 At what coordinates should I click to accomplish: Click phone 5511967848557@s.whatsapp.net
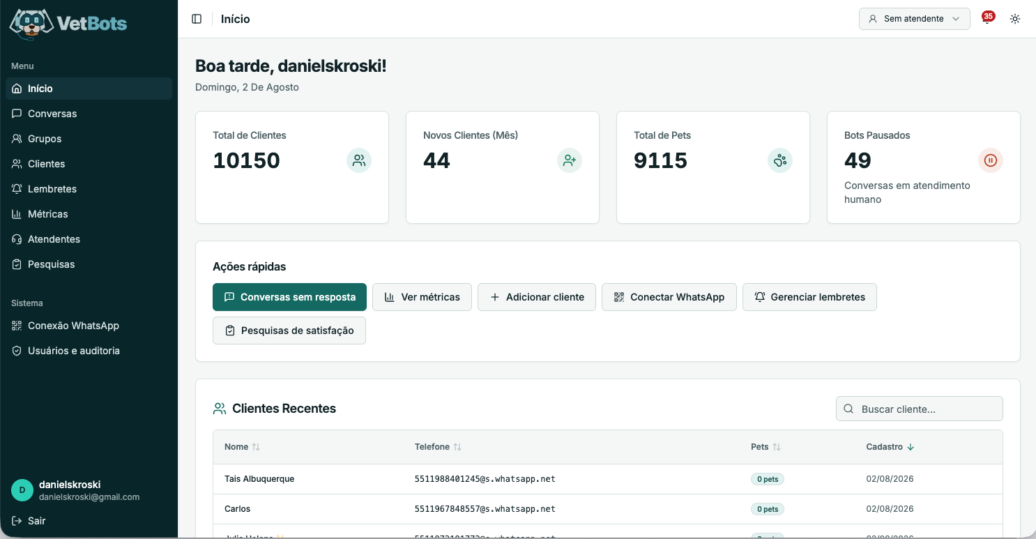point(485,509)
